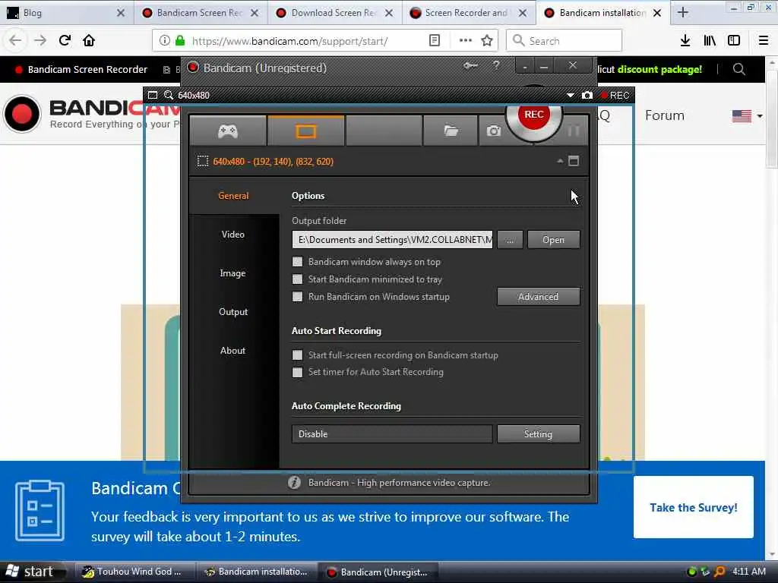This screenshot has height=583, width=778.
Task: Click the browser forward arrow
Action: [40, 41]
